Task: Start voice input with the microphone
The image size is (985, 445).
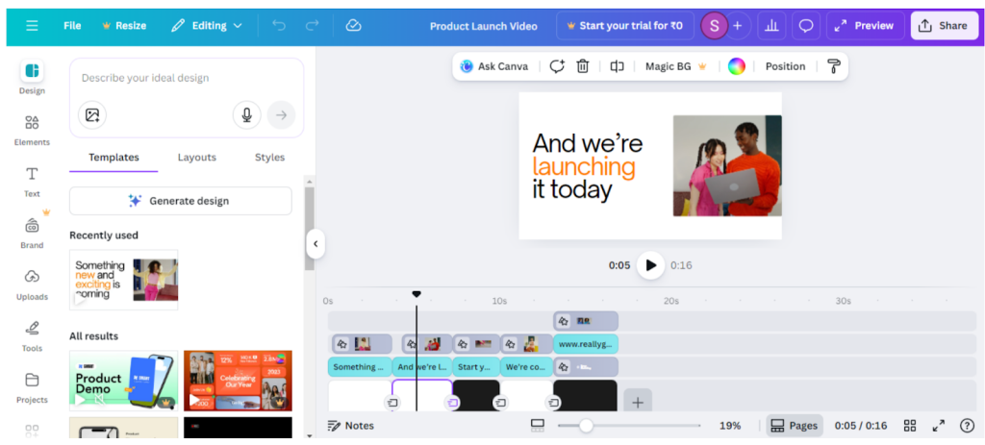Action: click(247, 115)
